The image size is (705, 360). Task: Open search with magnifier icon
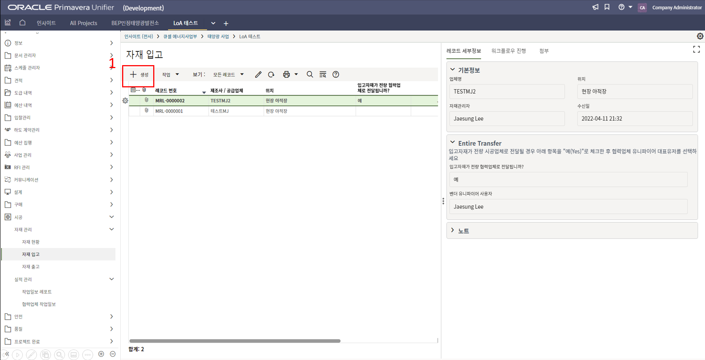click(x=310, y=75)
